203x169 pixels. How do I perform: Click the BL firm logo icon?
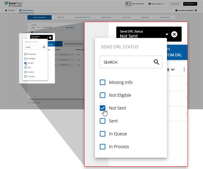pyautogui.click(x=128, y=4)
